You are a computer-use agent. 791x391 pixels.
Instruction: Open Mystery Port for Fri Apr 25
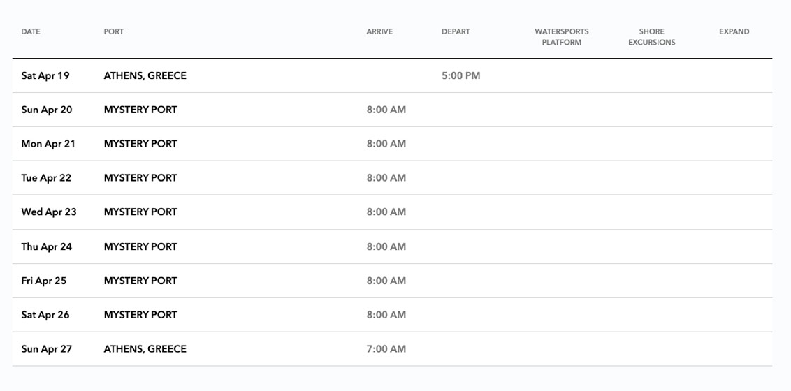[140, 281]
